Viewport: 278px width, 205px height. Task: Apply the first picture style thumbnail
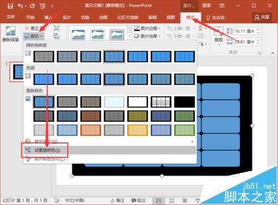click(x=78, y=34)
